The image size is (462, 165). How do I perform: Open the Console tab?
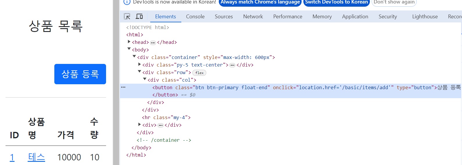(195, 17)
